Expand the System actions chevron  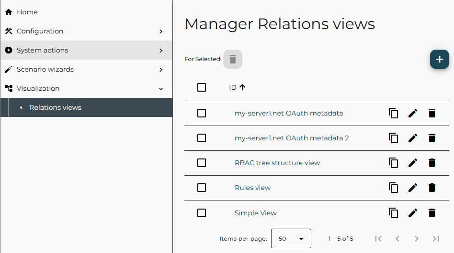pos(161,51)
